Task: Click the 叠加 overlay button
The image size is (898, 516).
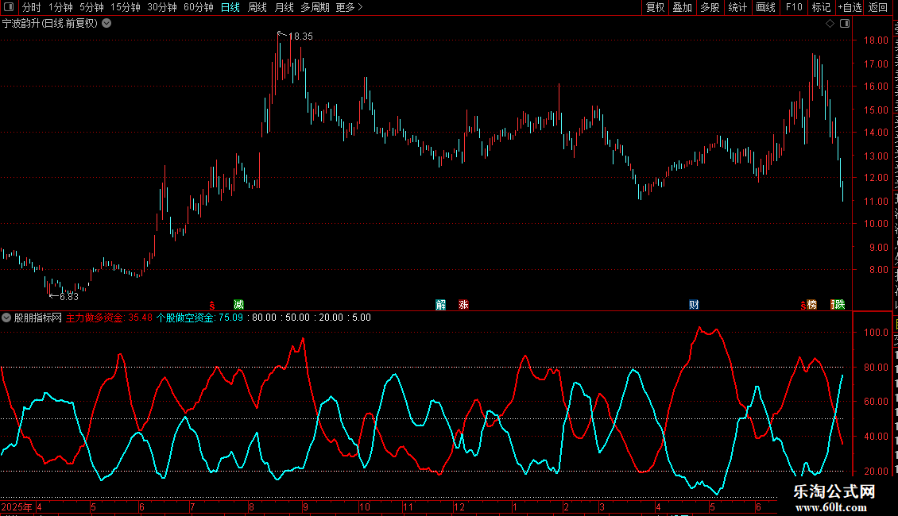Action: pyautogui.click(x=682, y=7)
